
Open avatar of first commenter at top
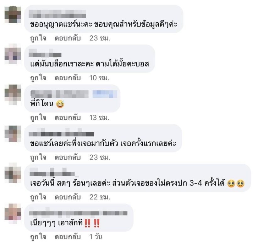tap(13, 14)
